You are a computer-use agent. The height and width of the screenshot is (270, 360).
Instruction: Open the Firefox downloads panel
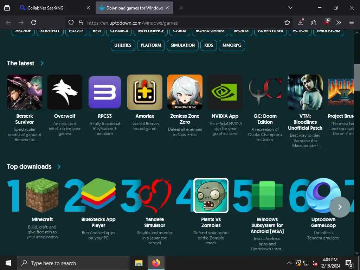pyautogui.click(x=301, y=22)
